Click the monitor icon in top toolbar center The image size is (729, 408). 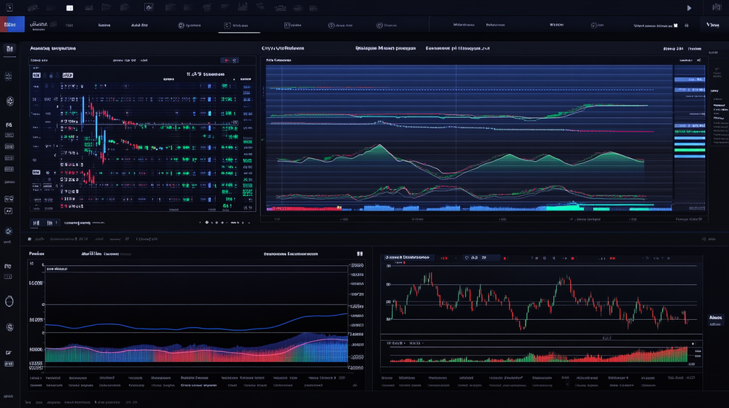149,7
